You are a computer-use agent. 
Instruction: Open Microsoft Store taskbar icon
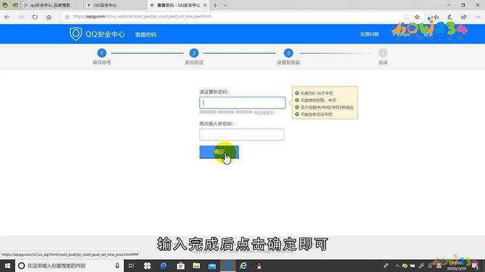(x=181, y=265)
